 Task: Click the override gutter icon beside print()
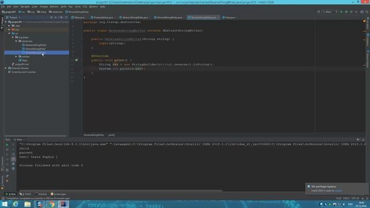point(76,60)
